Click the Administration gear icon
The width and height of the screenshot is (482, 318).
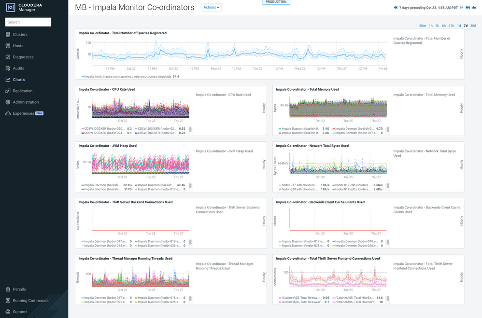pos(8,102)
